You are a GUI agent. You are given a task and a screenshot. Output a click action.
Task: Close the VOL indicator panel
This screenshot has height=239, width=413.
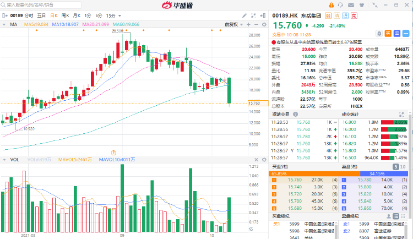tap(256, 160)
